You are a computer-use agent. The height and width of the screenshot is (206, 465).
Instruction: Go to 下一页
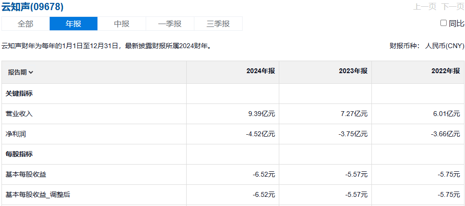[x=452, y=7]
